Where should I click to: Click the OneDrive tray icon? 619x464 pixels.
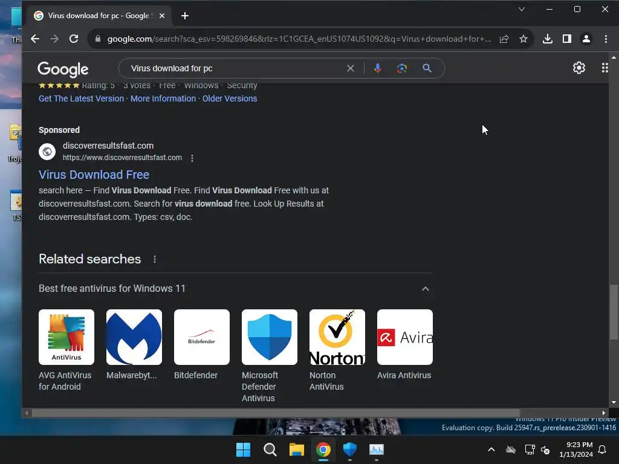click(511, 449)
